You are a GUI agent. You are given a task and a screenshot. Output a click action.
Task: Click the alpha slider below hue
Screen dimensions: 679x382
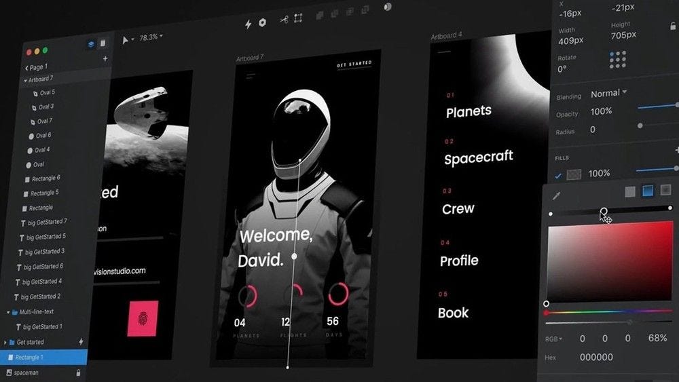(x=609, y=322)
